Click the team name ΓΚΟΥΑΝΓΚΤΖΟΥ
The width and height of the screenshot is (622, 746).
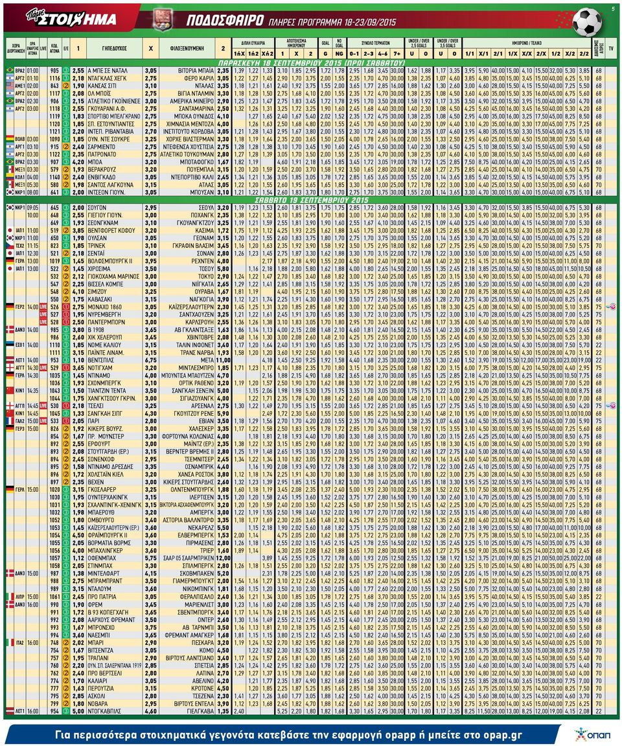click(195, 223)
